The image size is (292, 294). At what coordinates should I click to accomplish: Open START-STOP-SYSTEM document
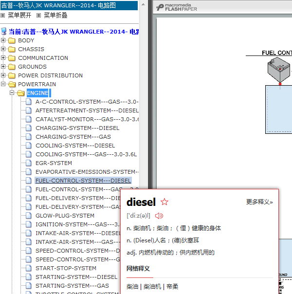pyautogui.click(x=66, y=268)
